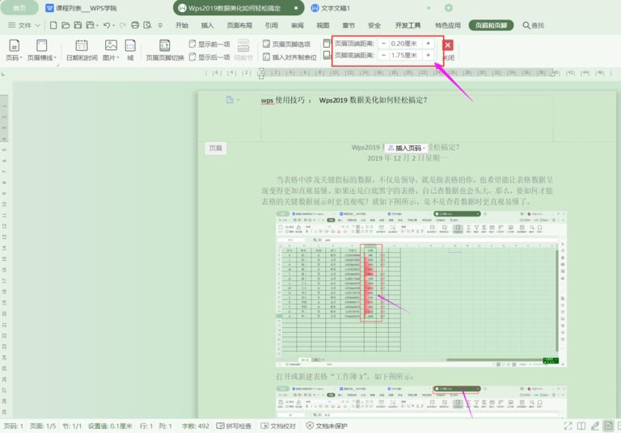Image resolution: width=621 pixels, height=433 pixels.
Task: Click the document icon beside the header text
Action: pyautogui.click(x=230, y=99)
